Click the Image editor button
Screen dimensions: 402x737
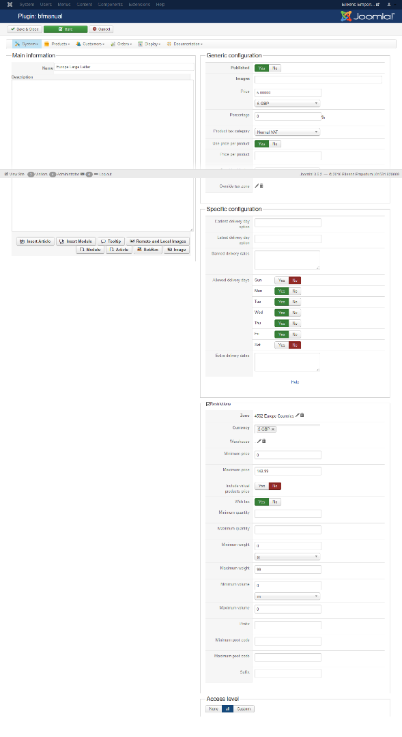pyautogui.click(x=177, y=250)
